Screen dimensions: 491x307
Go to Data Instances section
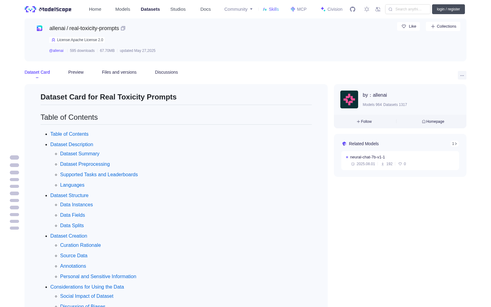(76, 204)
